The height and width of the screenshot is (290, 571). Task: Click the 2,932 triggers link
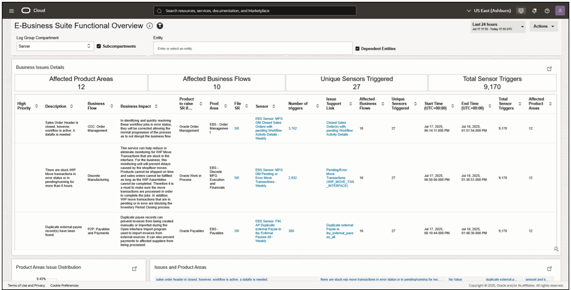coord(292,178)
